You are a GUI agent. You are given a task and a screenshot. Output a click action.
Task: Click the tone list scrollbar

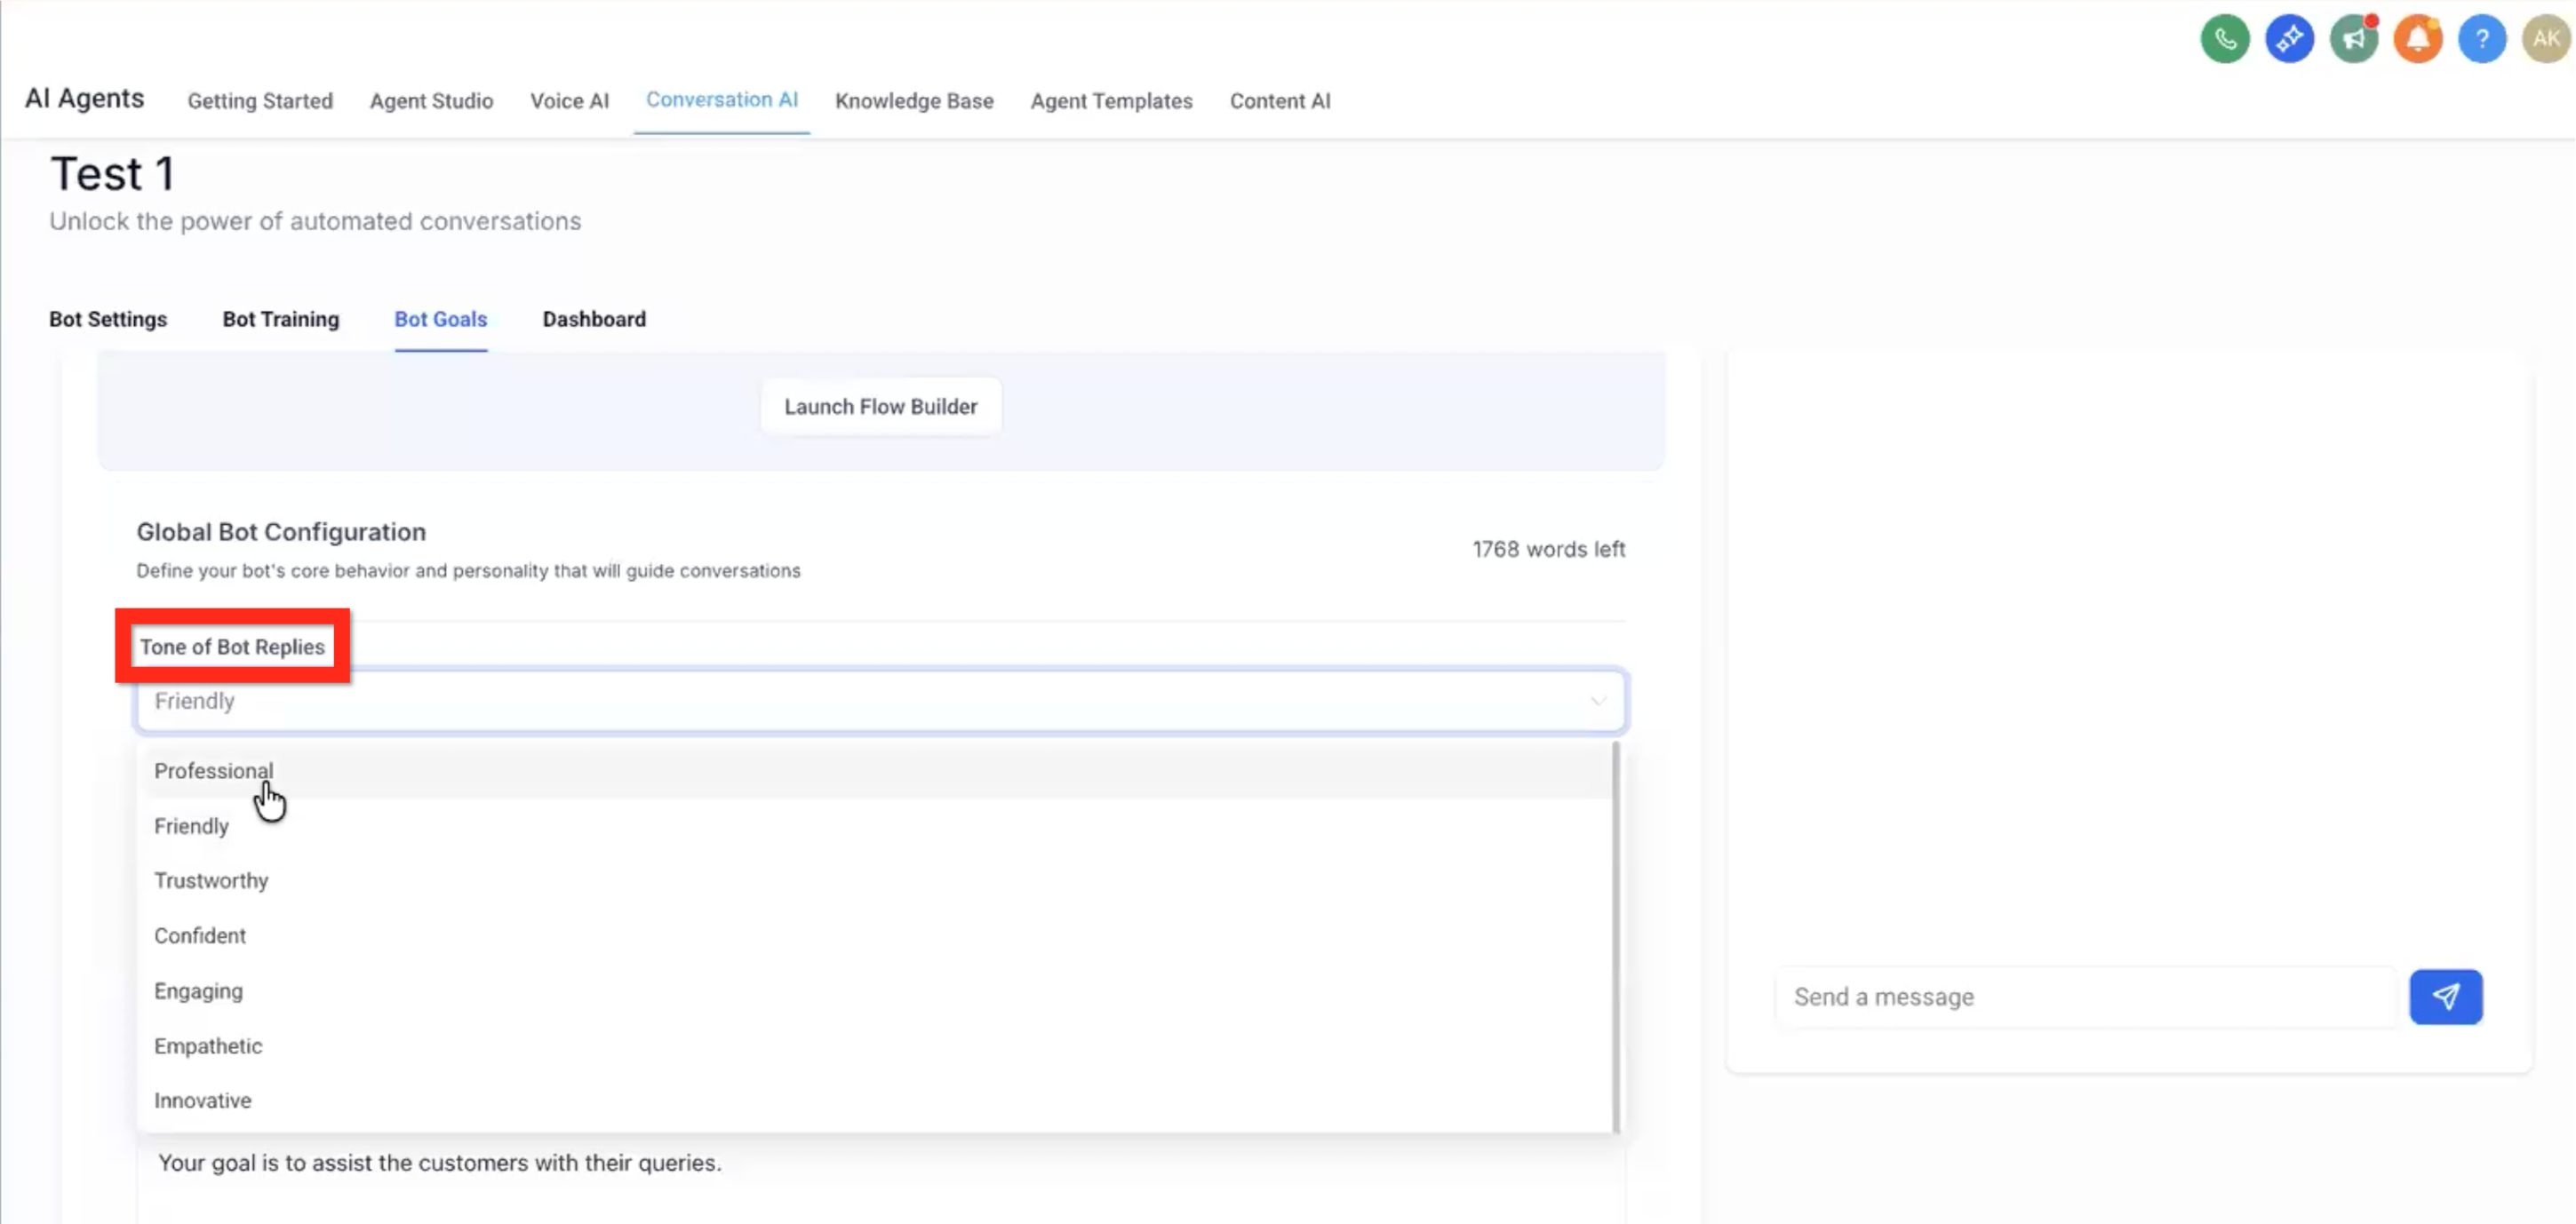click(x=1616, y=937)
